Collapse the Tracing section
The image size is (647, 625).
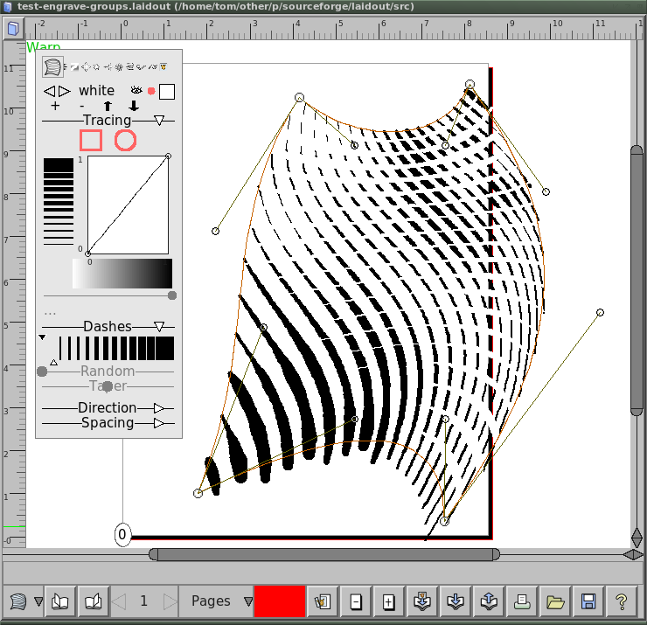coord(159,121)
